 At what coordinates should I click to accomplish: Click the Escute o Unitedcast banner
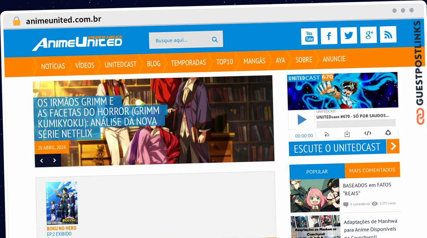[337, 147]
